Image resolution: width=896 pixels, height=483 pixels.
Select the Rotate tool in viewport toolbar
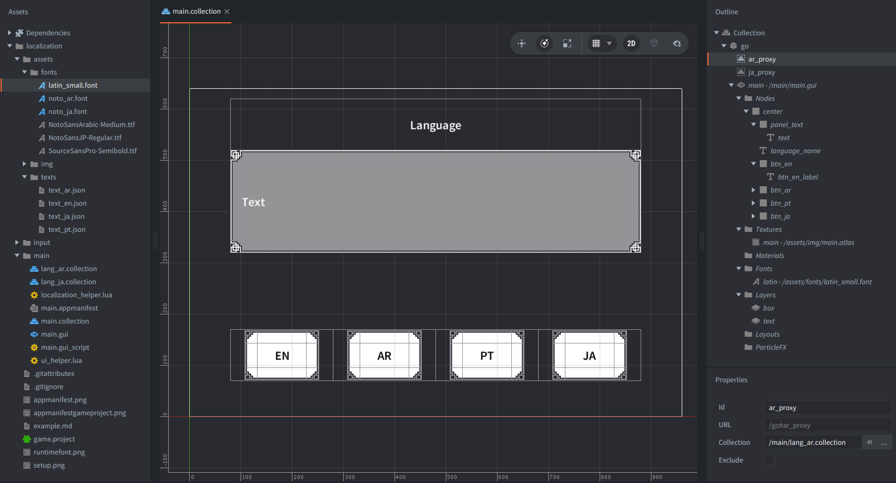[x=545, y=43]
